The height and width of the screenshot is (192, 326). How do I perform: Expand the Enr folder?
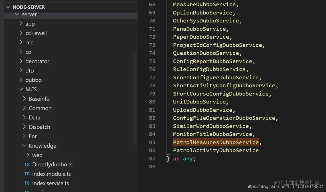pos(24,136)
